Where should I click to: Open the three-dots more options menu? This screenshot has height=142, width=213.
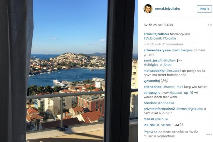click(x=209, y=134)
